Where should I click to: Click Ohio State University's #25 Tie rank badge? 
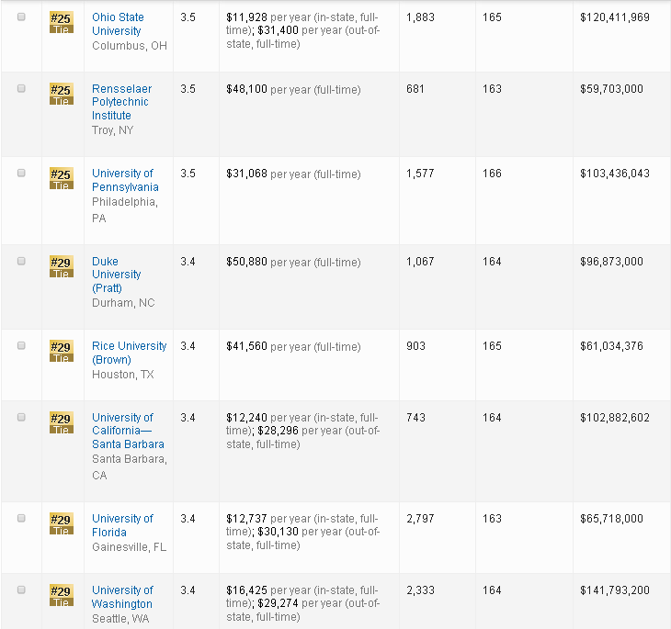coord(61,23)
